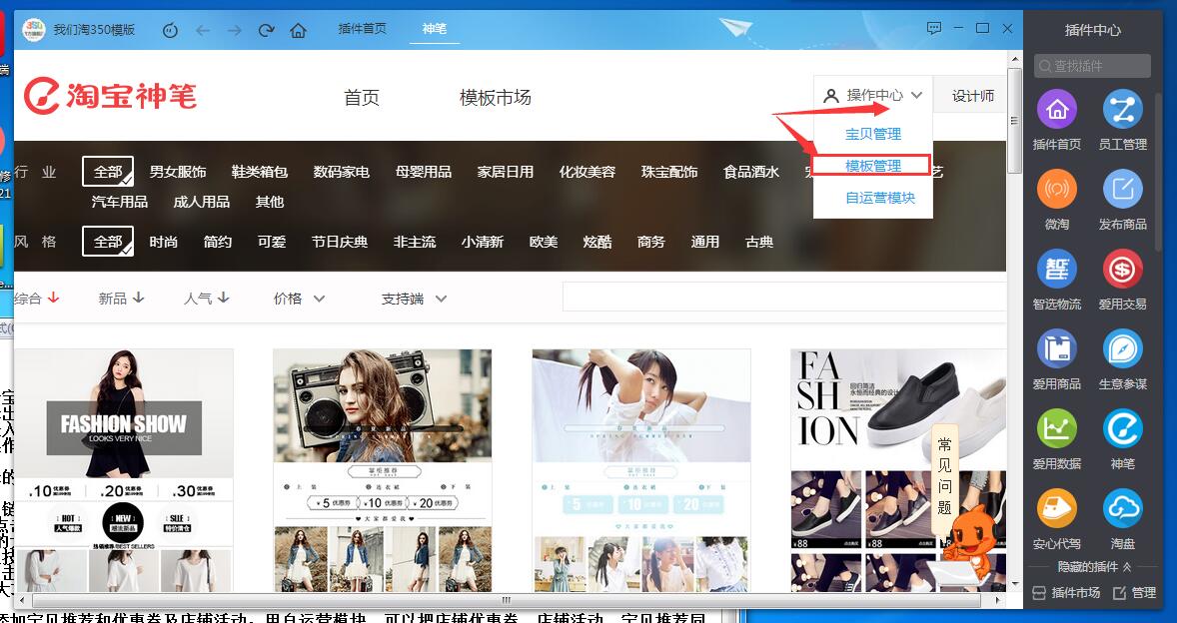
Task: Open the FASHION shoes template thumbnail
Action: (898, 469)
